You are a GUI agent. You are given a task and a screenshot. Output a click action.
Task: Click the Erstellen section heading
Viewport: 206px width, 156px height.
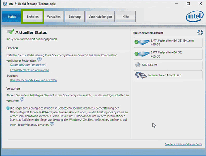12,48
